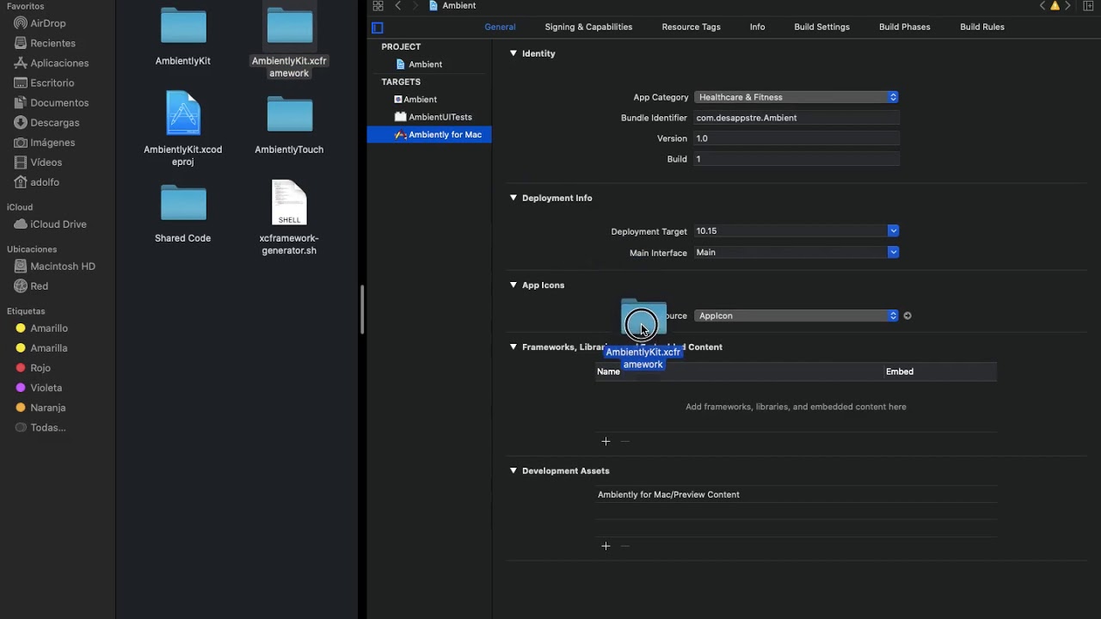
Task: Open Documentos in Finder sidebar
Action: click(x=52, y=102)
